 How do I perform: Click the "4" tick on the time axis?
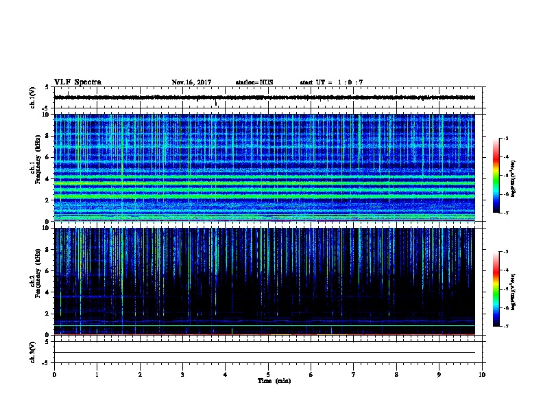click(x=226, y=375)
